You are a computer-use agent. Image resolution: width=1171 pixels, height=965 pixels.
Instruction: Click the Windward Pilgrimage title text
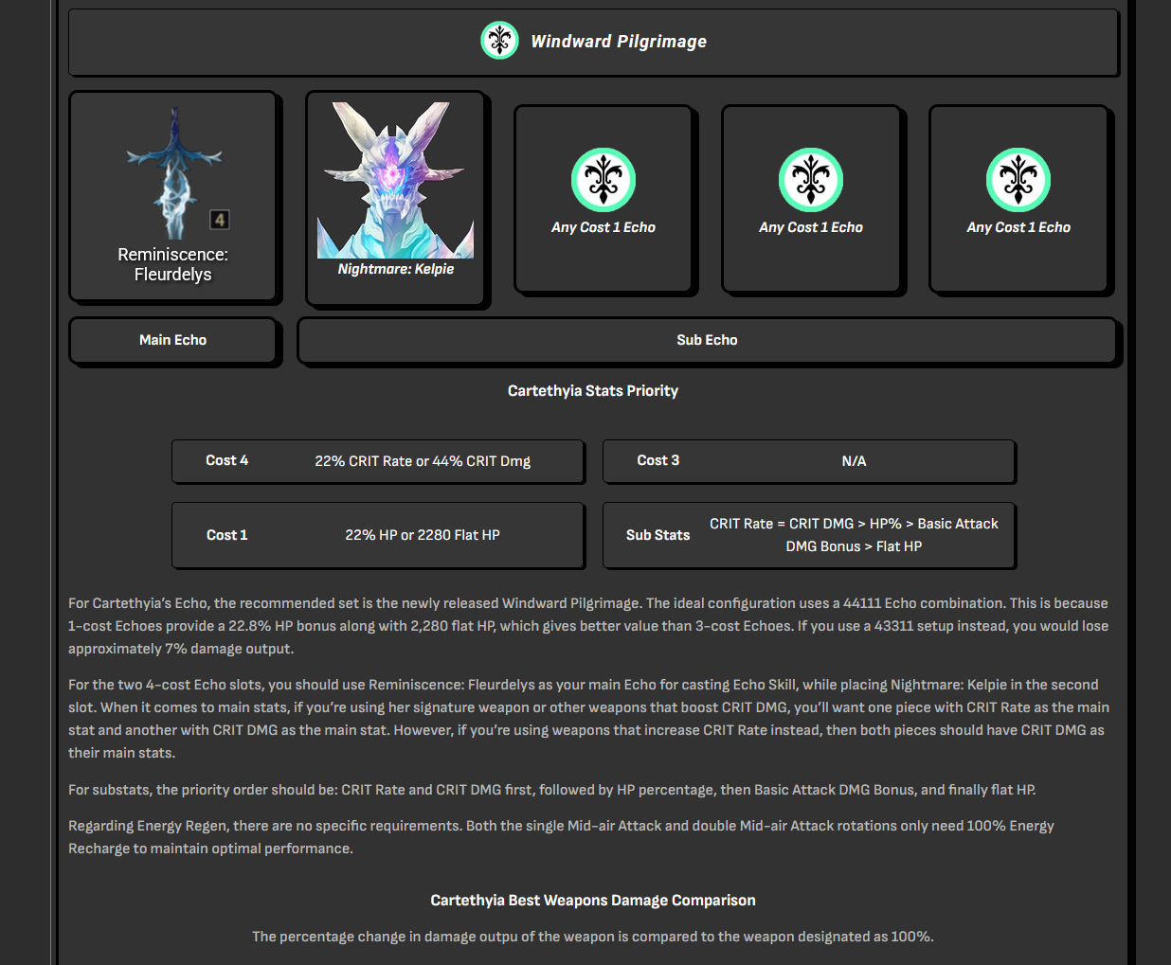tap(619, 42)
